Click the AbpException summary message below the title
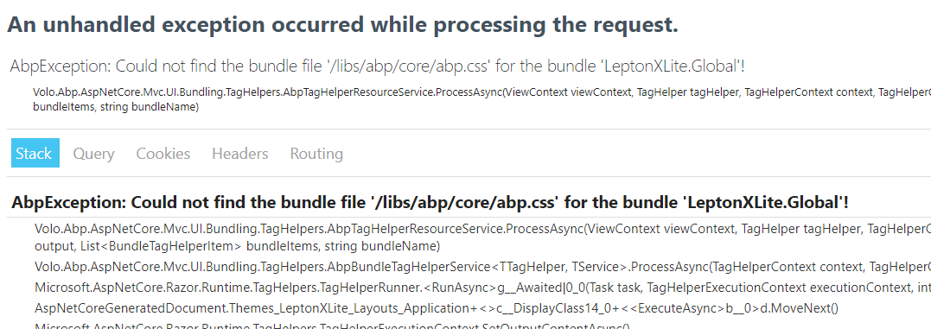This screenshot has height=329, width=931. [x=378, y=66]
